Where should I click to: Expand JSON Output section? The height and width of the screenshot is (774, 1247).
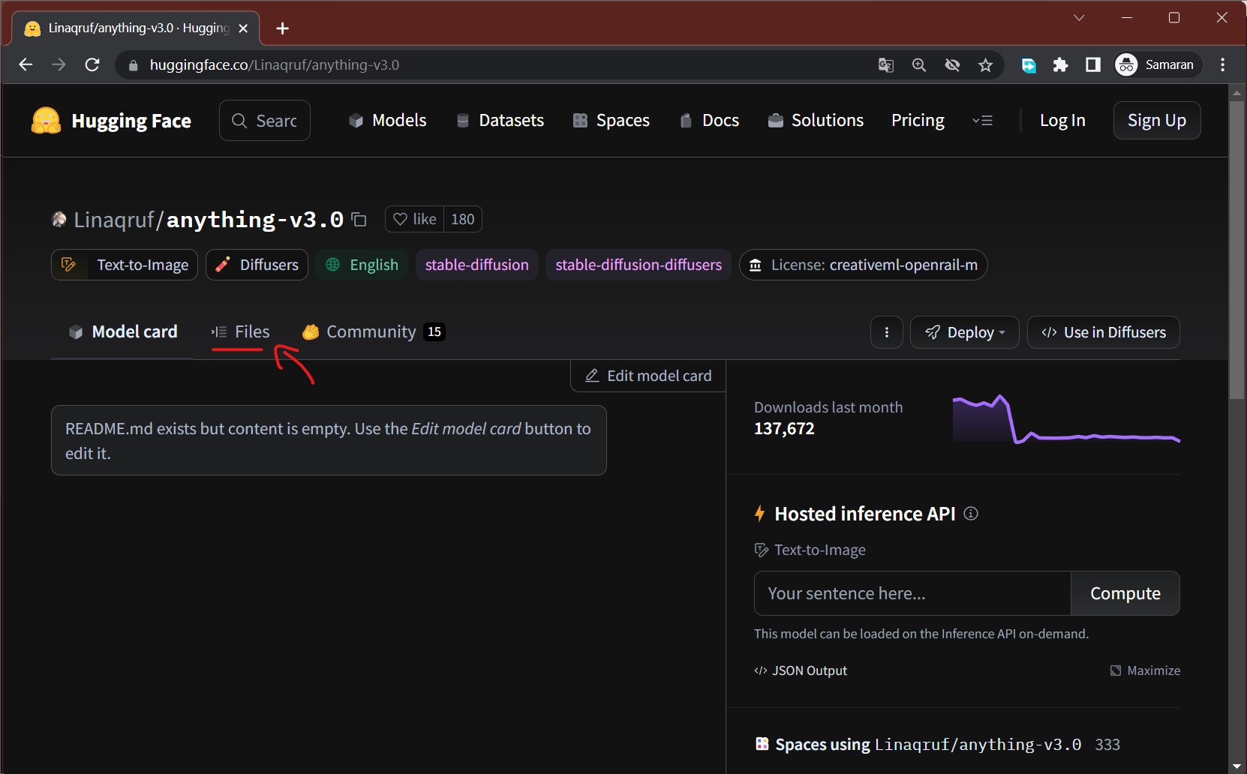click(801, 670)
